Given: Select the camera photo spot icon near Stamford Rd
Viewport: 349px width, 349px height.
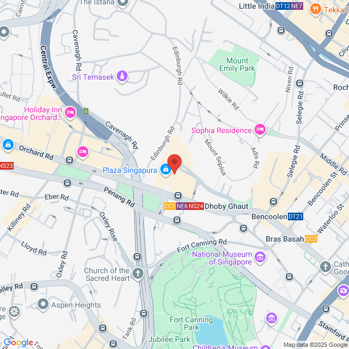Looking at the screenshot, I should pos(343,291).
